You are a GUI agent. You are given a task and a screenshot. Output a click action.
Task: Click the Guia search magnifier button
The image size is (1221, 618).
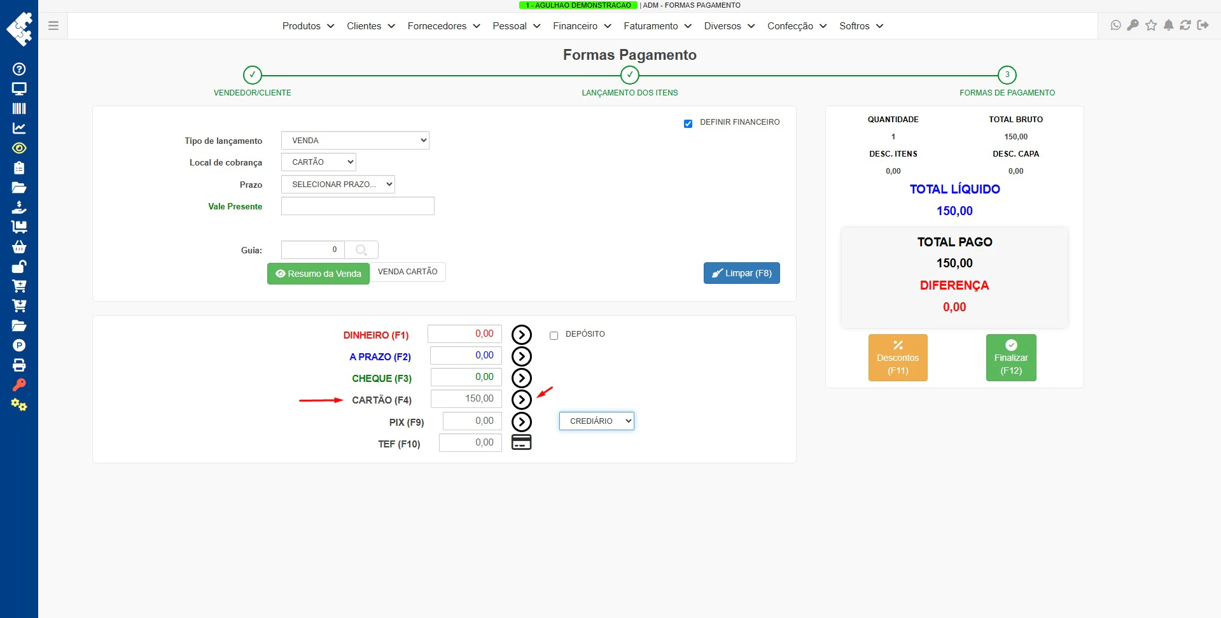click(361, 249)
